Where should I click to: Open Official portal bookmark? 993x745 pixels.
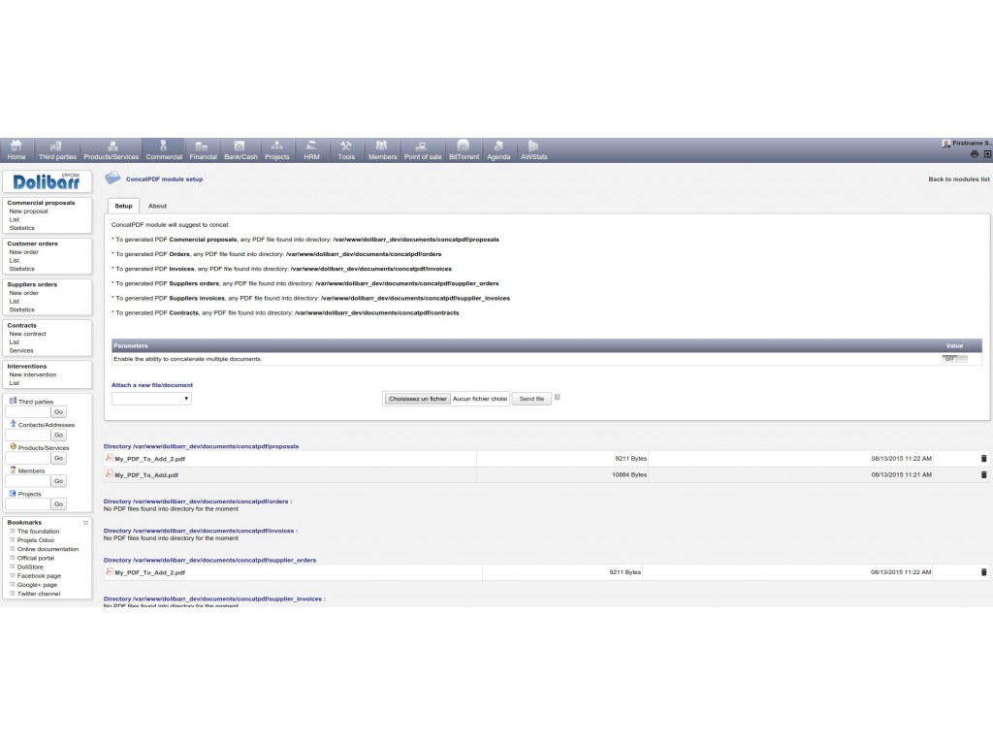pyautogui.click(x=36, y=558)
